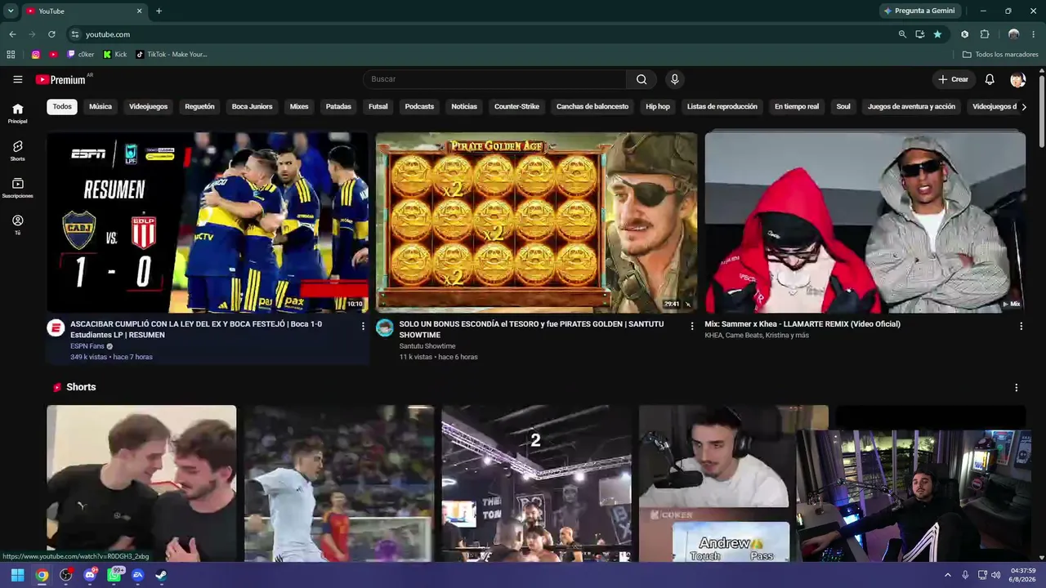Open Discord from the taskbar
This screenshot has width=1046, height=588.
[x=90, y=575]
